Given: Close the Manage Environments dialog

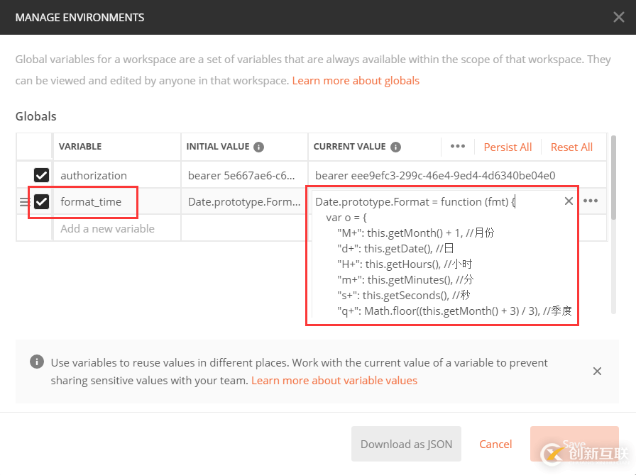Looking at the screenshot, I should click(619, 18).
